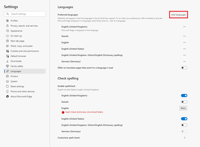Image resolution: width=200 pixels, height=147 pixels.
Task: Click the On start-up power icon
Action: pyautogui.click(x=8, y=36)
